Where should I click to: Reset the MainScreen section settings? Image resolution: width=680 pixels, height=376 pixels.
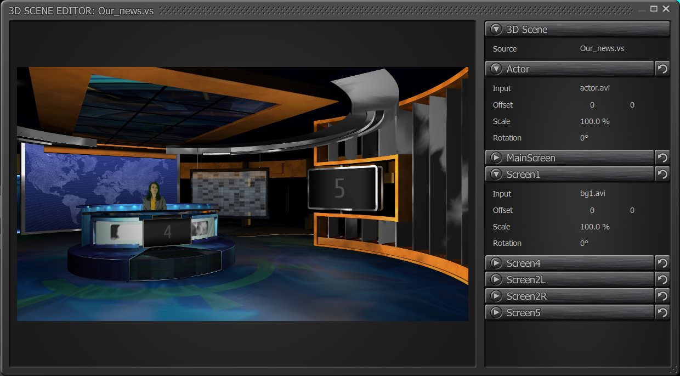pyautogui.click(x=662, y=158)
